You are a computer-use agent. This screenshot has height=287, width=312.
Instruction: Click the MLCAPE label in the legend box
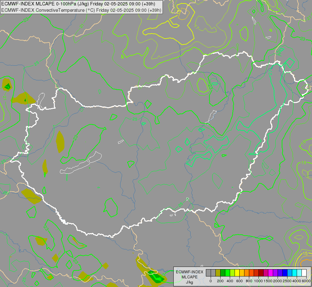[189, 277]
